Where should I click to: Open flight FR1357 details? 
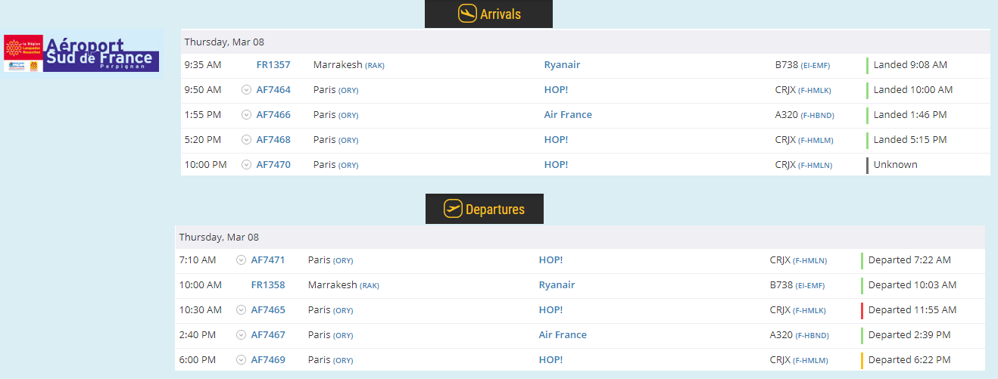coord(273,65)
